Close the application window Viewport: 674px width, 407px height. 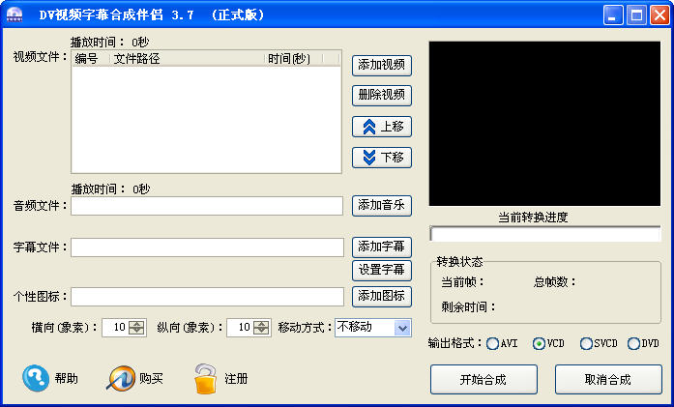tap(659, 15)
